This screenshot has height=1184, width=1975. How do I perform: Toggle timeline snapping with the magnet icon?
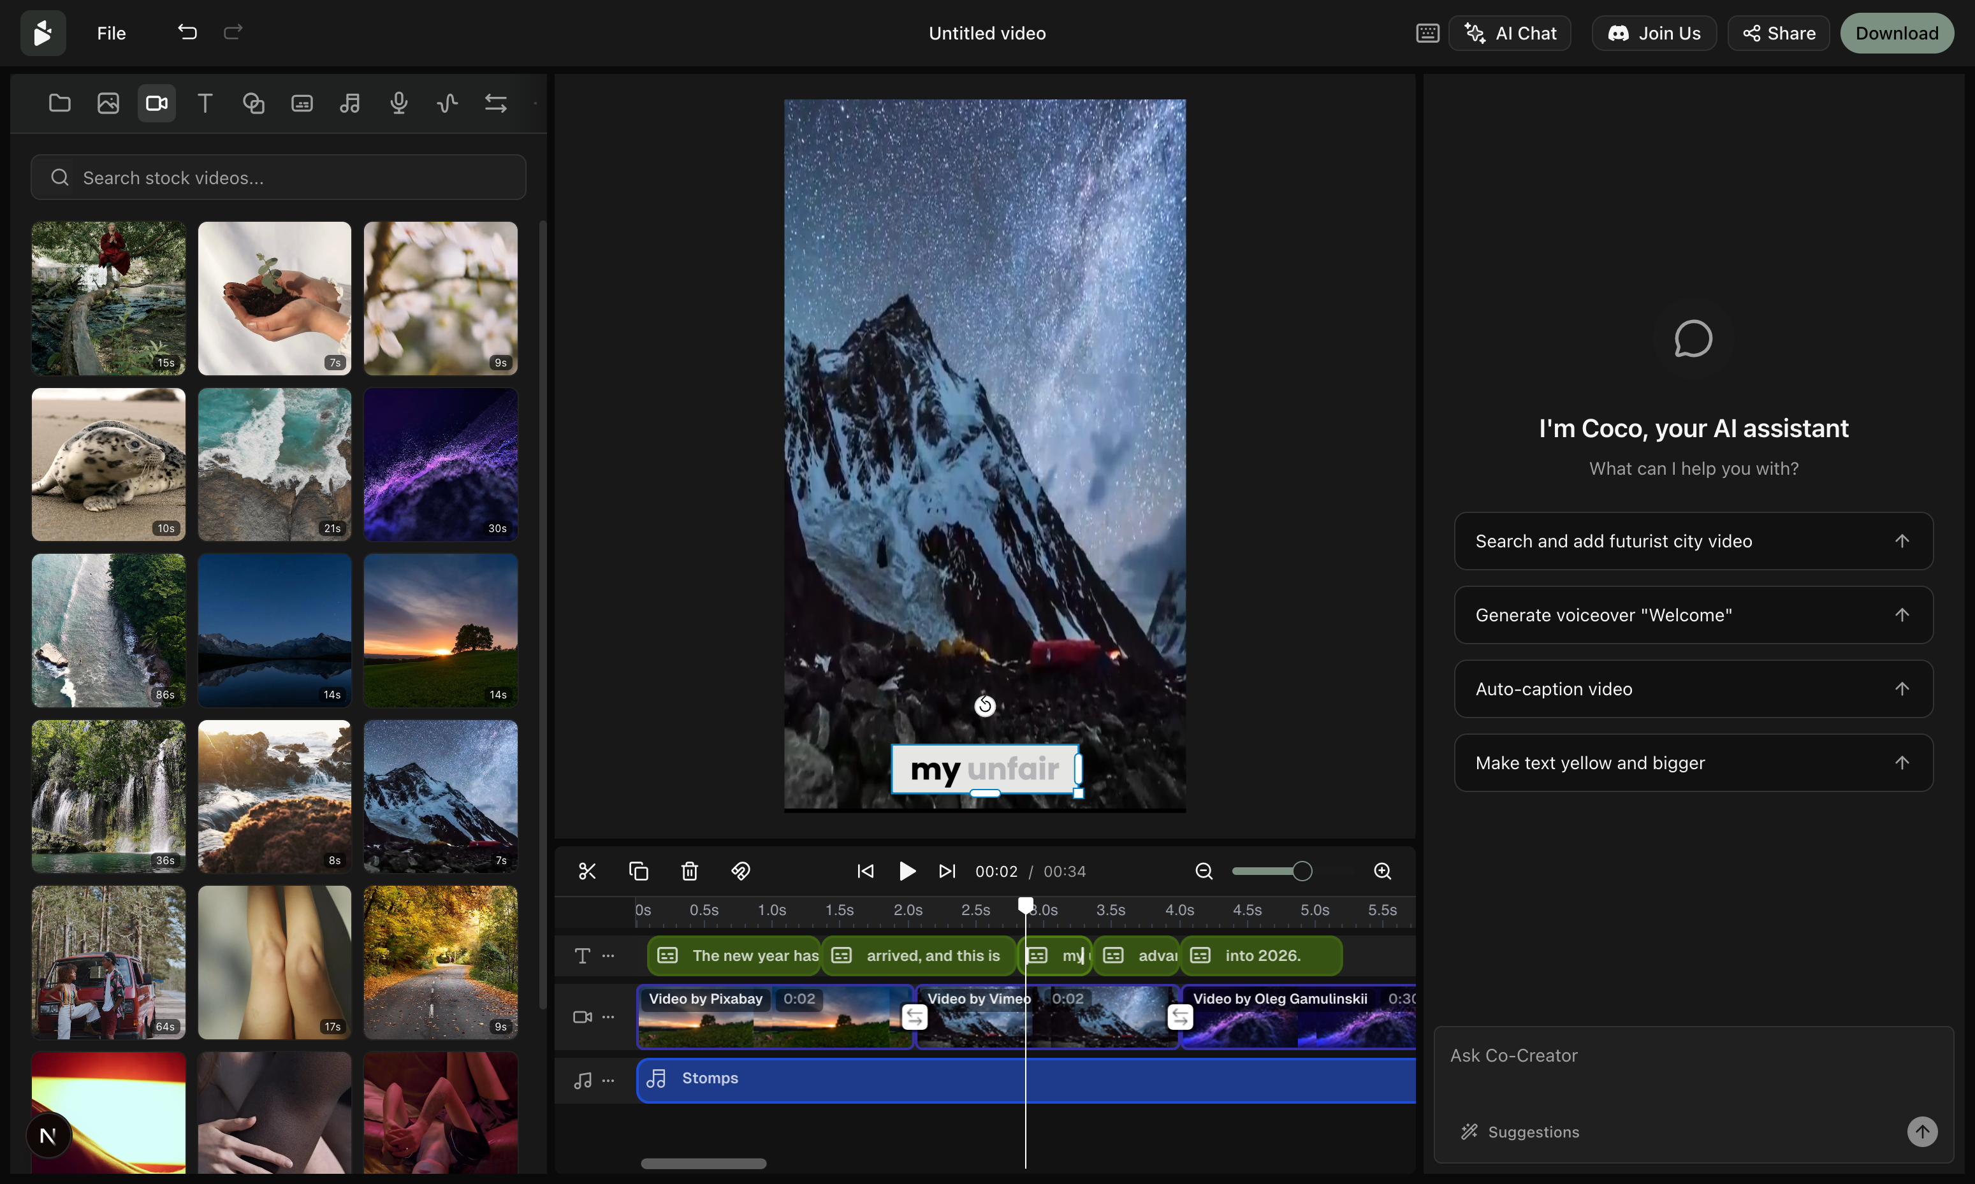coord(740,870)
